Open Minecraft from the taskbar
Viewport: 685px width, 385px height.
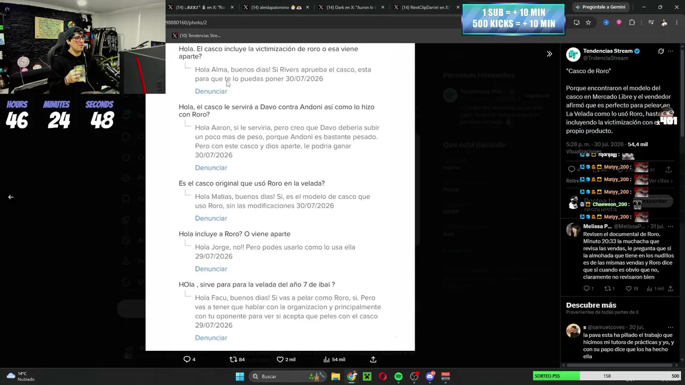click(x=367, y=376)
